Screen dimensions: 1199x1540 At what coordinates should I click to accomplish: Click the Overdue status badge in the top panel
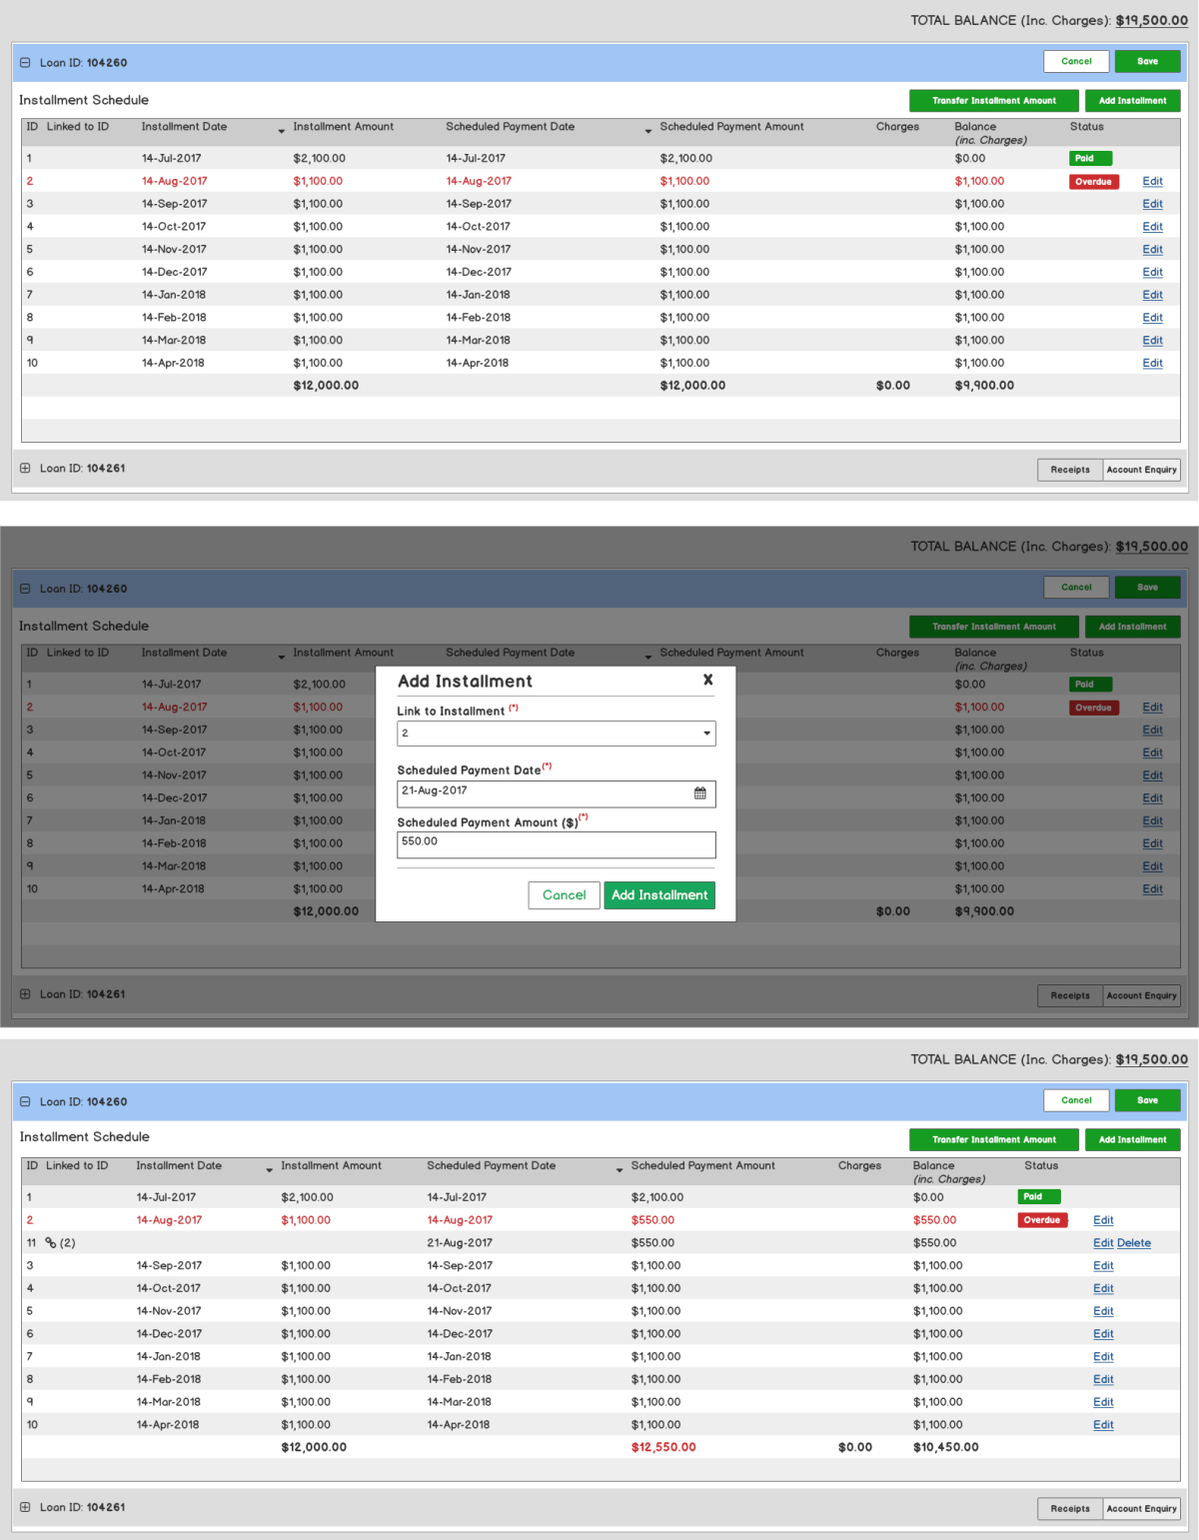tap(1094, 182)
